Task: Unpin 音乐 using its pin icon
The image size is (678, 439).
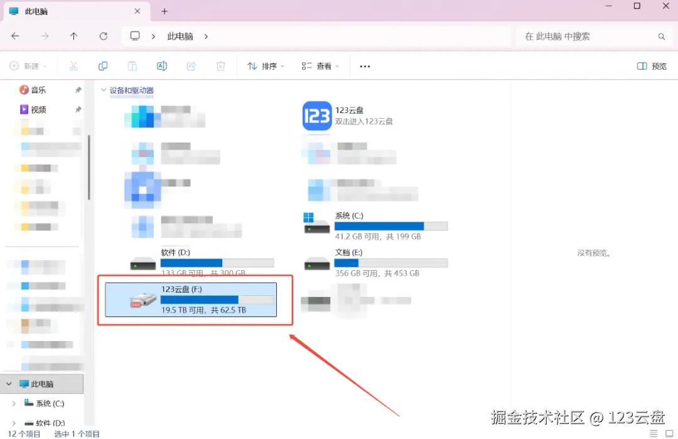Action: (x=78, y=90)
